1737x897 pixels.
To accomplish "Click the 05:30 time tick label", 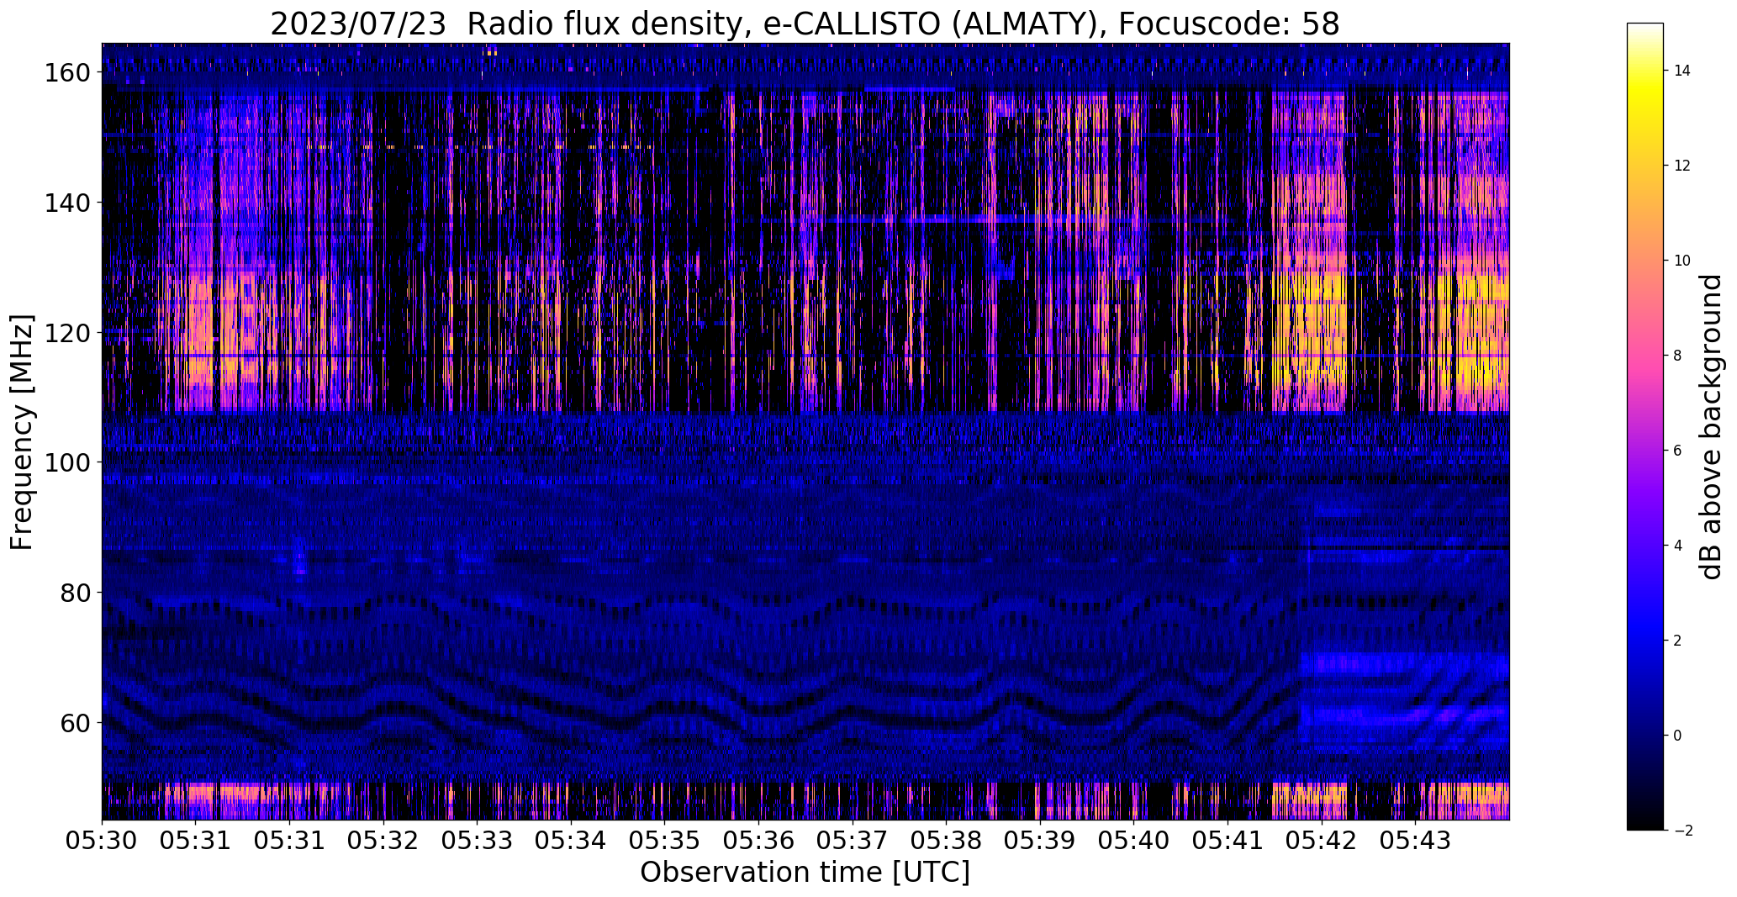I will [x=102, y=841].
